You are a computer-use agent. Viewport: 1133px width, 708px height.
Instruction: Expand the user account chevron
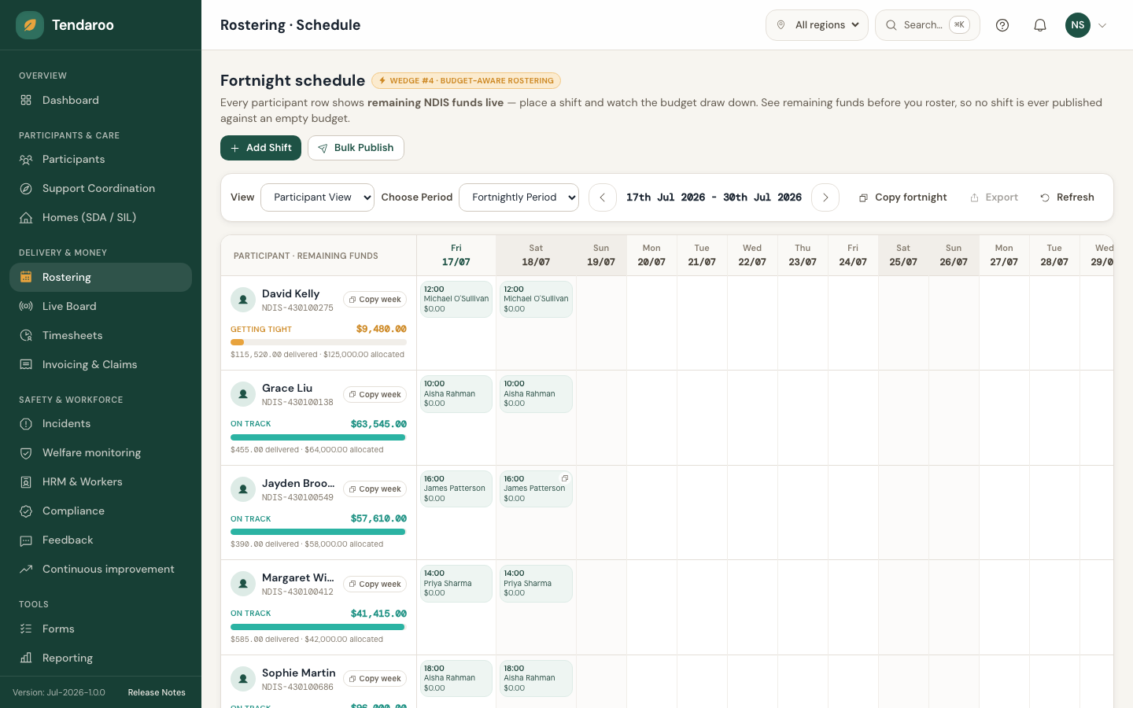tap(1102, 25)
